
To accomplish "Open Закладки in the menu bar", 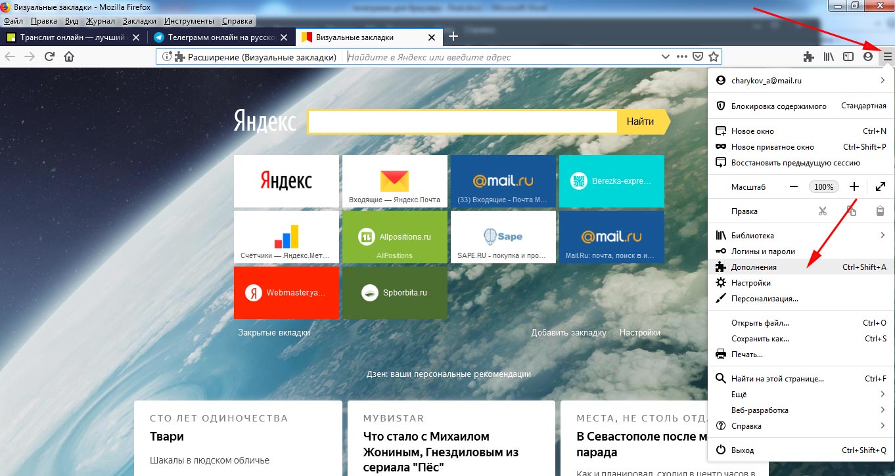I will pos(139,21).
